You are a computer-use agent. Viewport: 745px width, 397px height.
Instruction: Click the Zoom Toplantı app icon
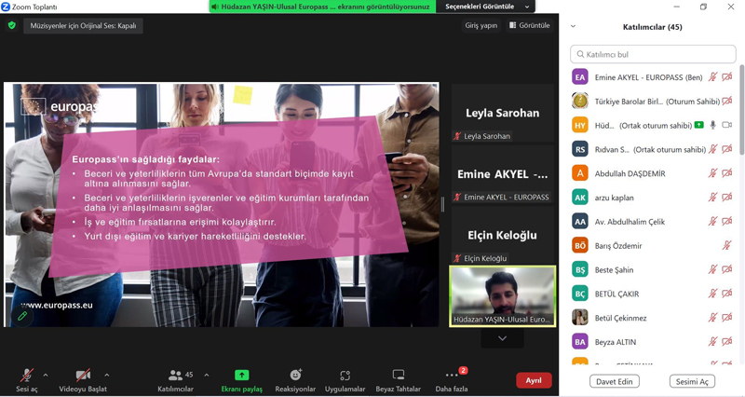6,7
